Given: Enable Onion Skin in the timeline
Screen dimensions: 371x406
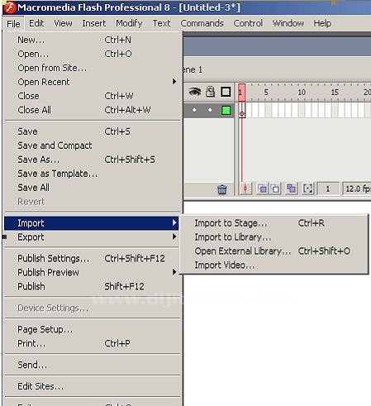Looking at the screenshot, I should click(x=263, y=189).
